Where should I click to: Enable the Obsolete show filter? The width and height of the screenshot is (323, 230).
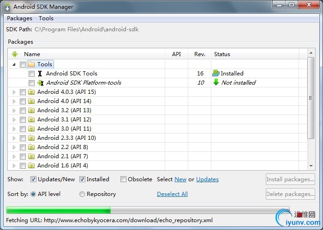123,179
